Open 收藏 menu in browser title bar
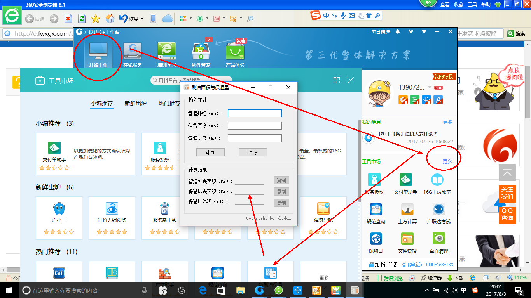531x298 pixels. [459, 5]
